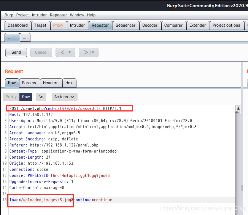Go forward to next request with > arrow

click(86, 53)
